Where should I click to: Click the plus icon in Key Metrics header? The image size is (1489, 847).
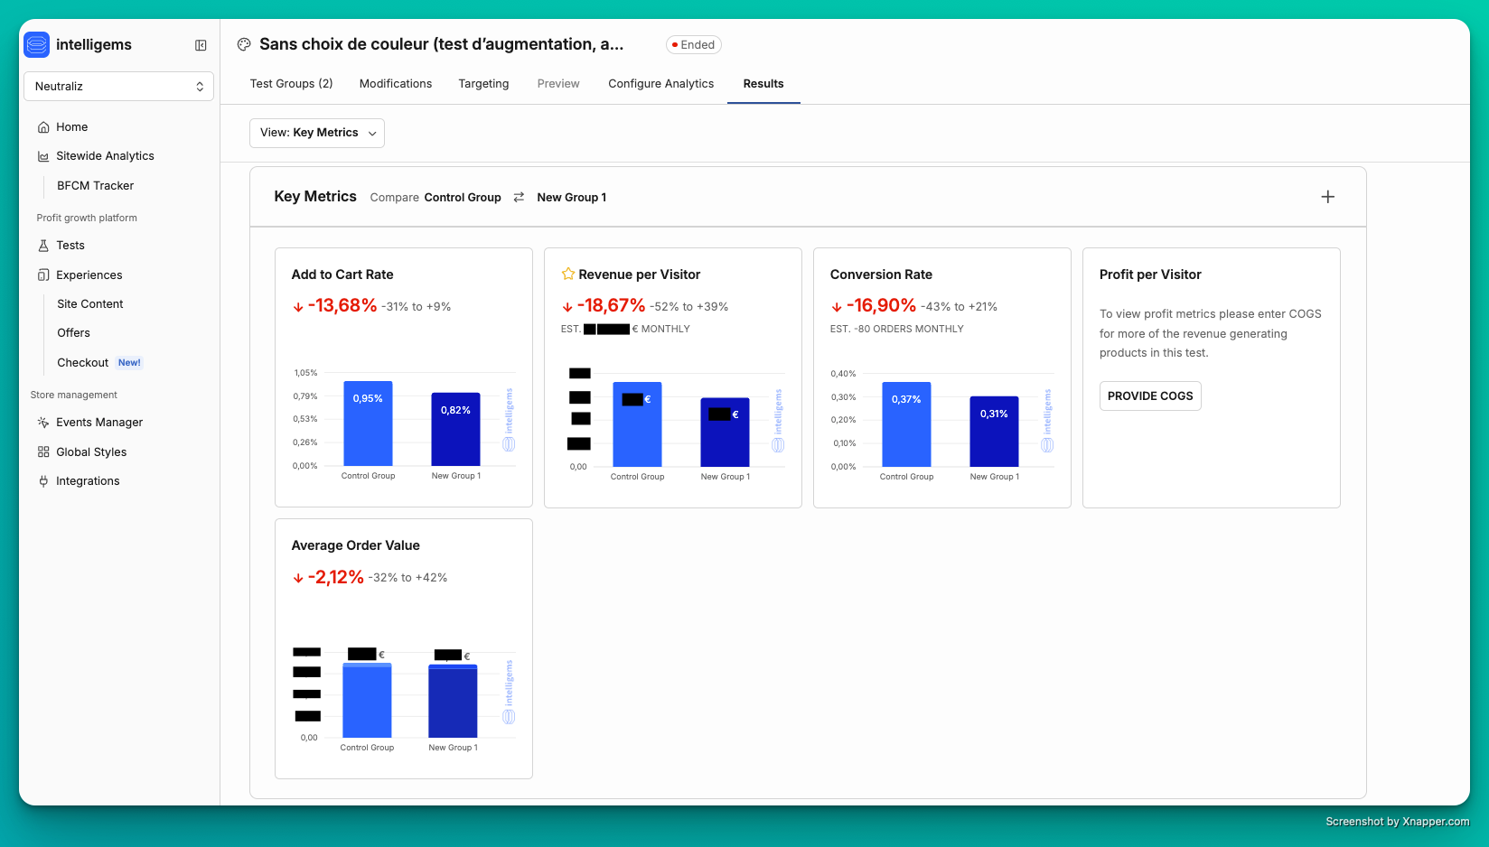[x=1327, y=197]
